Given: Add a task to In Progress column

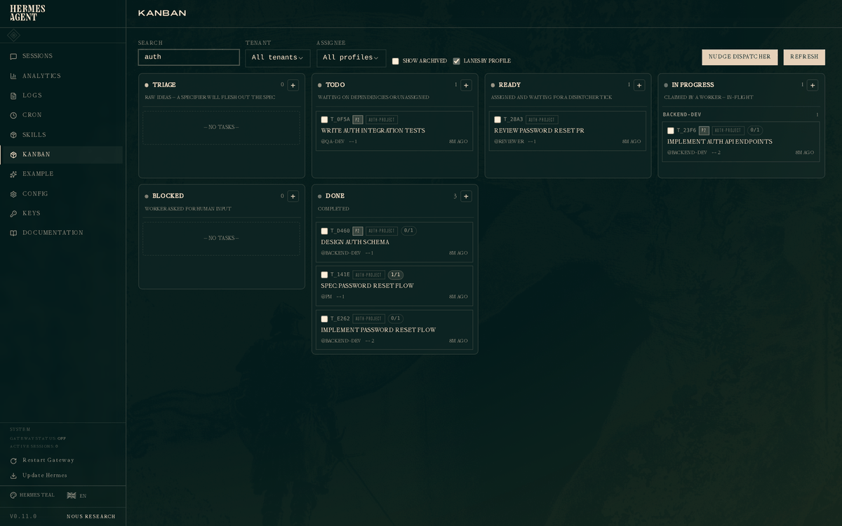Looking at the screenshot, I should (813, 85).
